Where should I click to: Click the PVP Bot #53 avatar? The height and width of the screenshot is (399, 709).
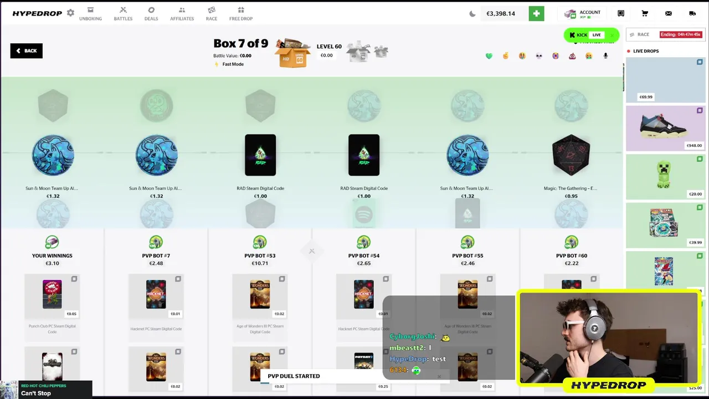point(260,242)
